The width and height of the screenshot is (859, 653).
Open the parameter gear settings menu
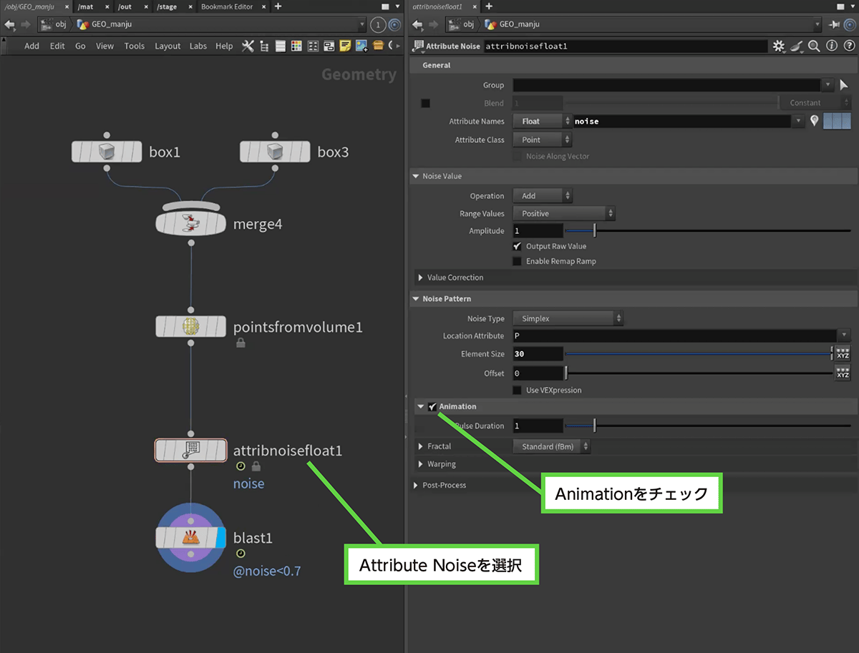(779, 46)
